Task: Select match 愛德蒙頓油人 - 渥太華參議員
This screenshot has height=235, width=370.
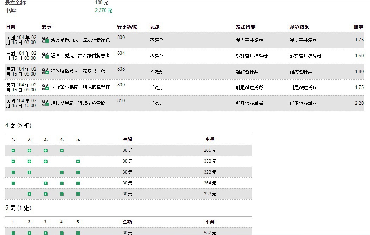Action: point(80,40)
